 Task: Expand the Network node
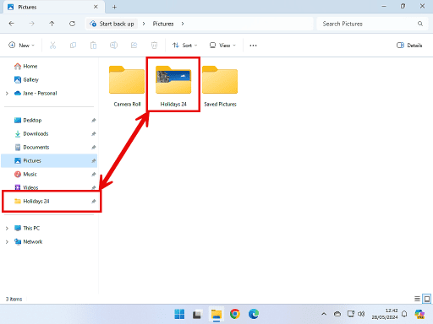(7, 241)
